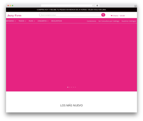Open the Contáctanos link
Screen dimensions: 143x121
click(x=92, y=21)
